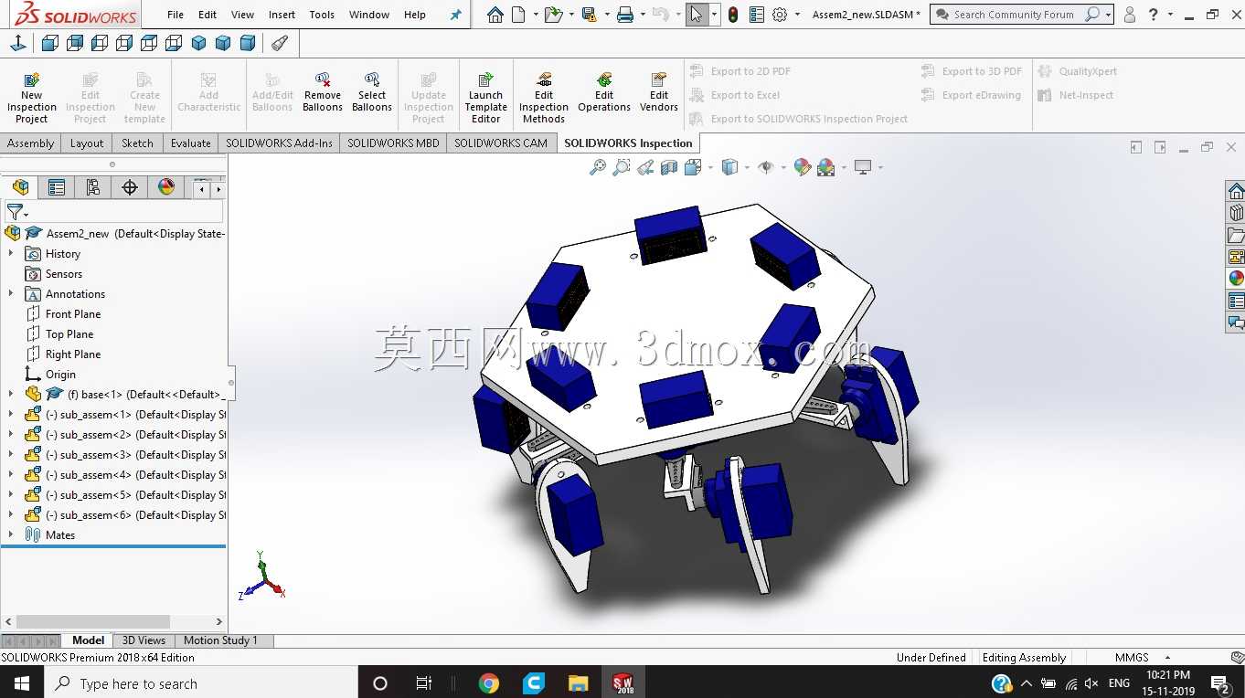Expand the Mates folder node
The width and height of the screenshot is (1245, 698).
11,535
